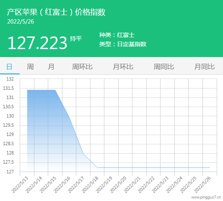This screenshot has width=223, height=201.
Task: Click the 2022/5/18 x-axis label
Action: pos(90,185)
